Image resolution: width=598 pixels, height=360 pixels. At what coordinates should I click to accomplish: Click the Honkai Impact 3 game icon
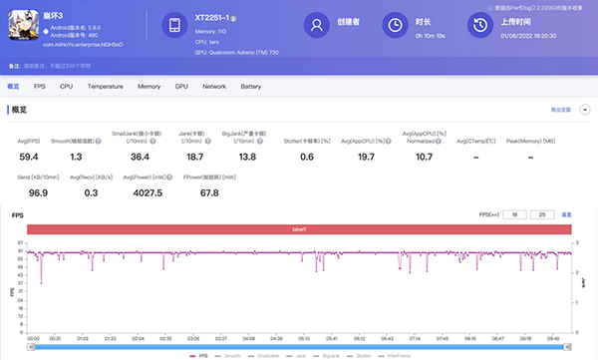tap(24, 25)
